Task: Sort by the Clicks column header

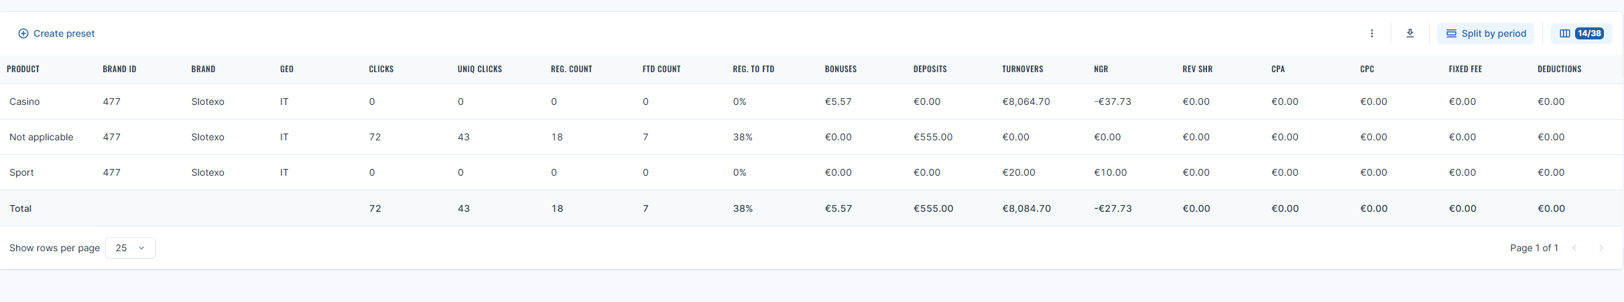Action: pos(381,69)
